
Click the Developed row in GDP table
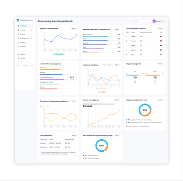[x=59, y=143]
